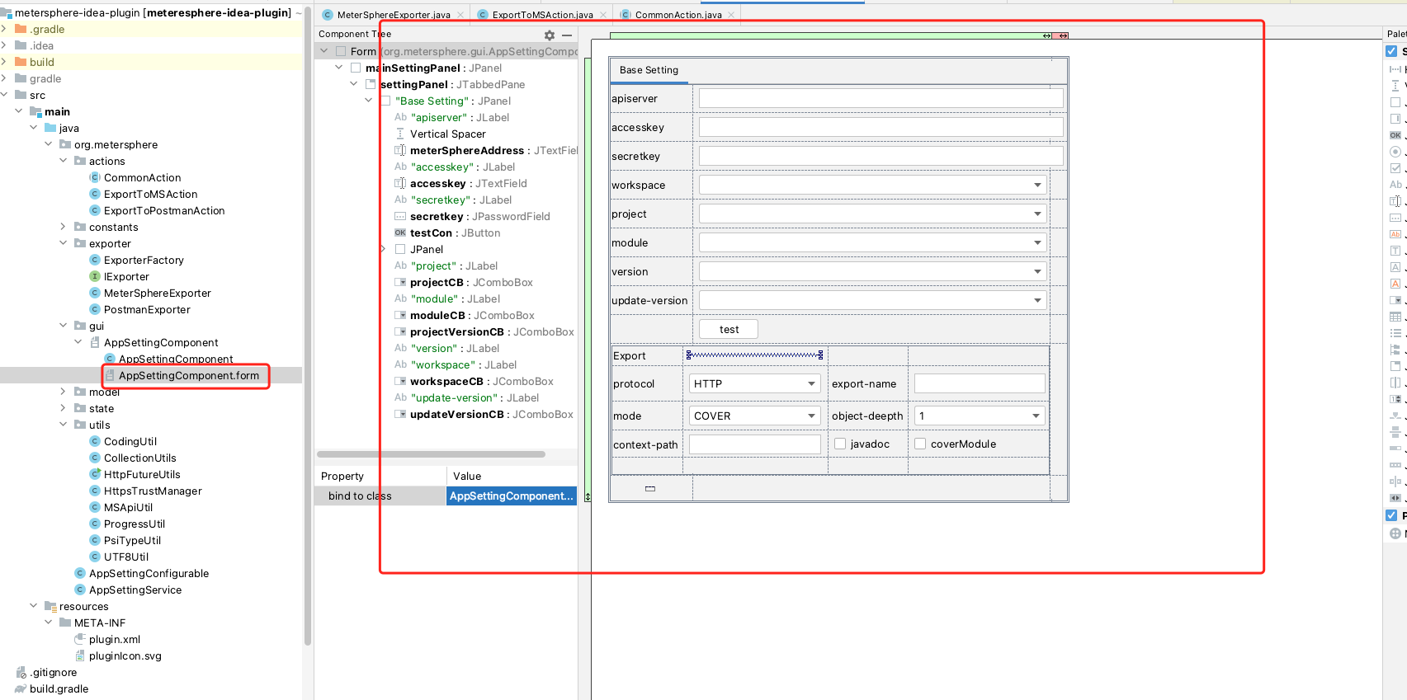Select the OK JButton icon in the Palette

1395,135
